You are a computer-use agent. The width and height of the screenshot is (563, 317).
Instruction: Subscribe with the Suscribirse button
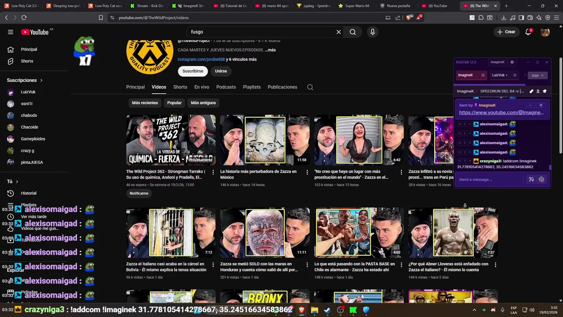(193, 71)
